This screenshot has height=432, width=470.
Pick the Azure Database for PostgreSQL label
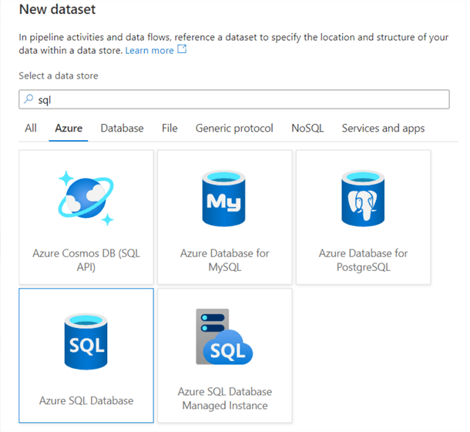[x=364, y=260]
